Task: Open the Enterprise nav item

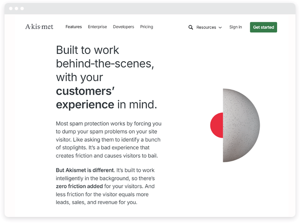Action: (97, 27)
